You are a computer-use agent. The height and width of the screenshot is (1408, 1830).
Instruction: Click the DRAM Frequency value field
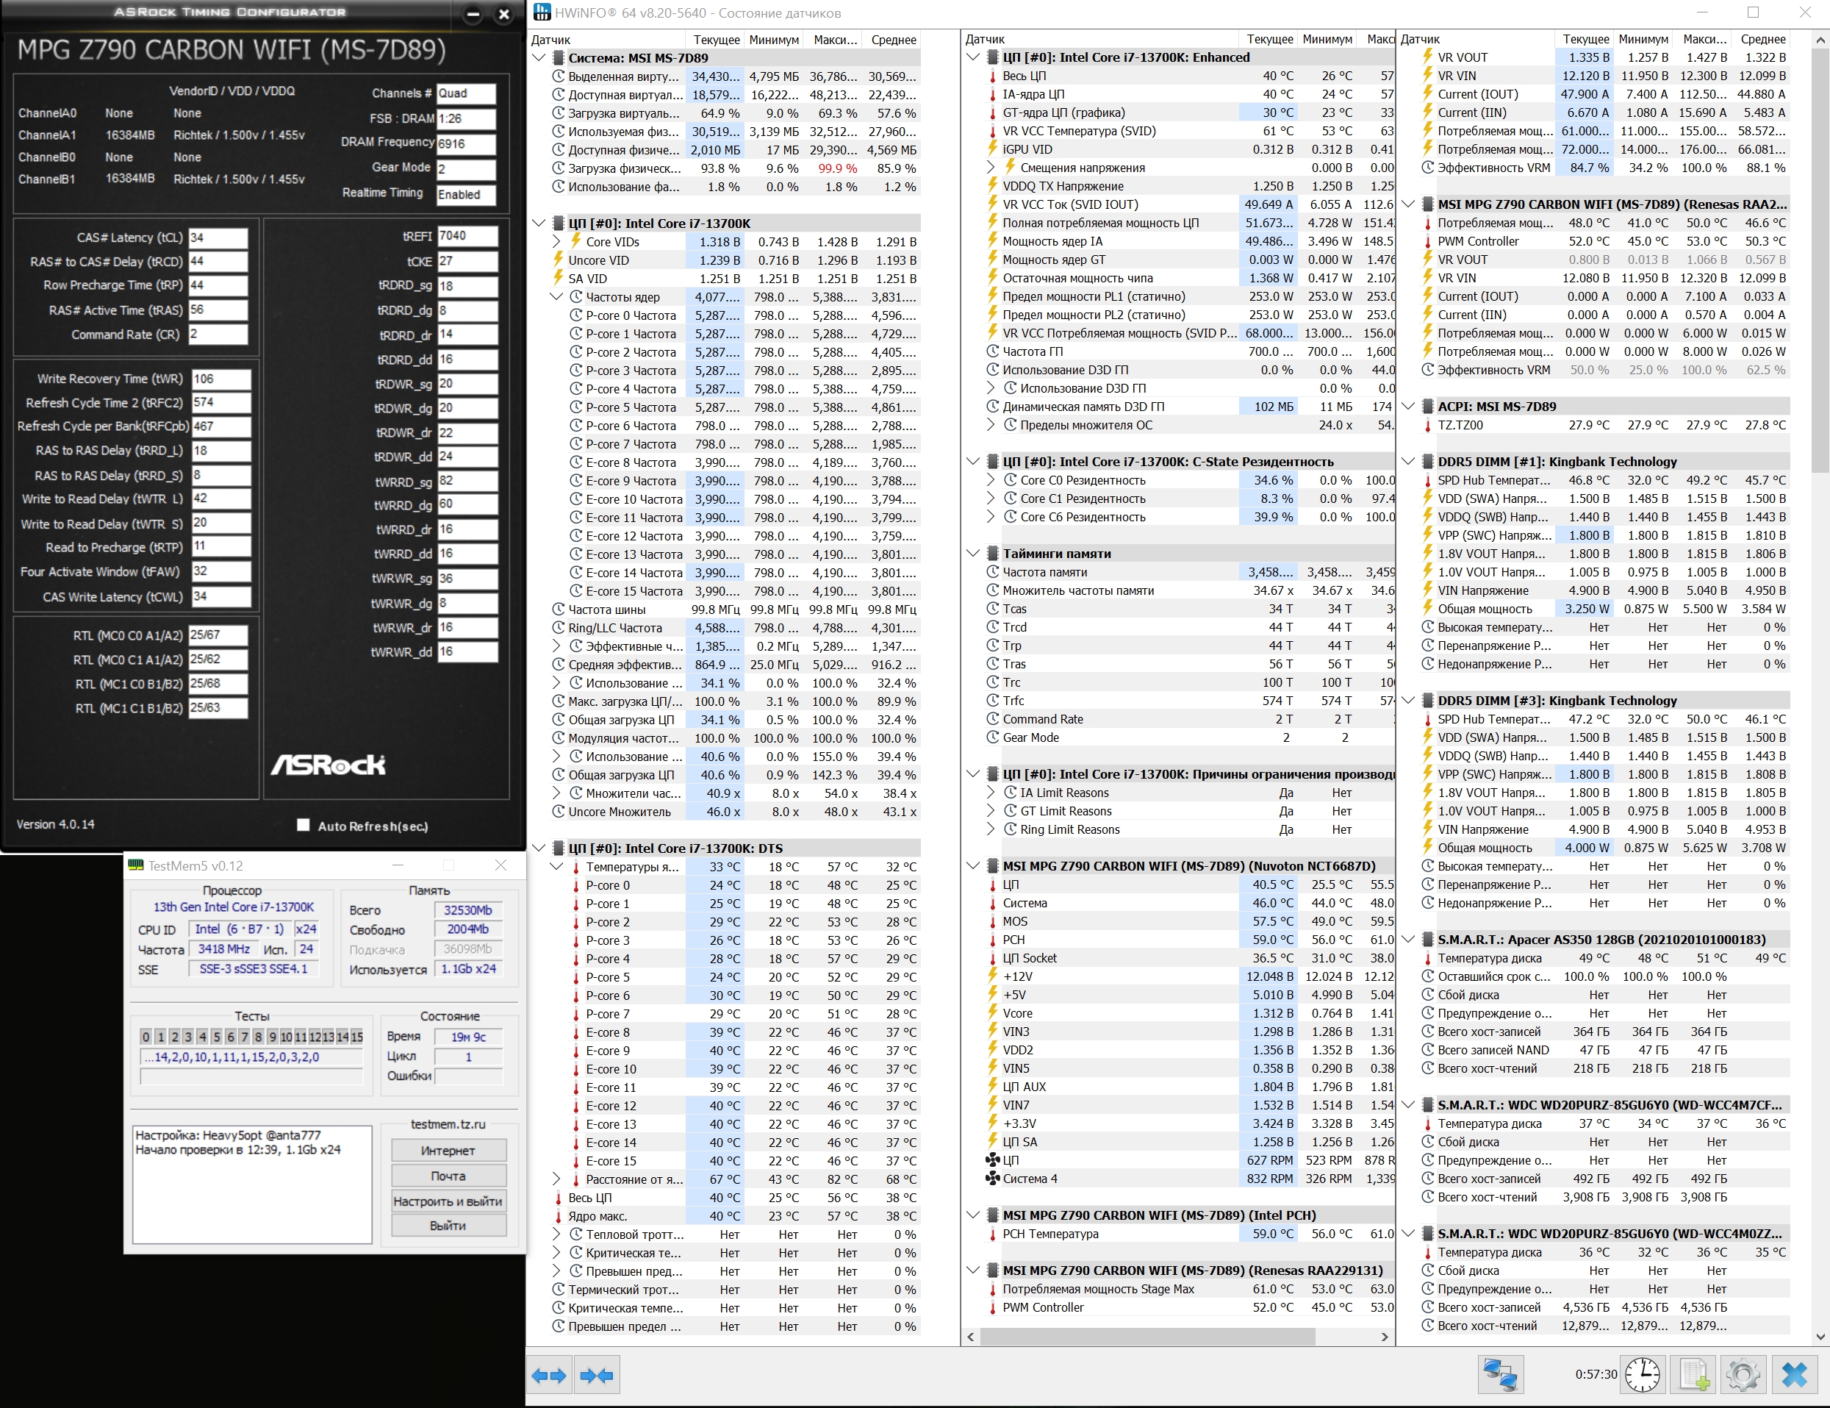coord(466,143)
